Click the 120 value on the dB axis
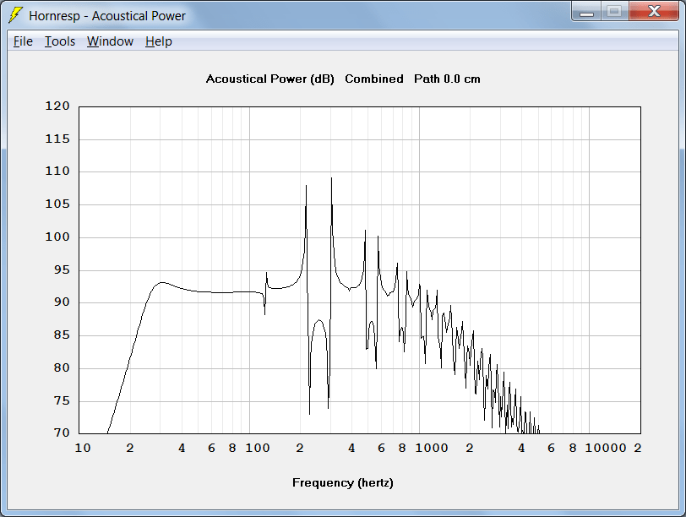 (57, 106)
